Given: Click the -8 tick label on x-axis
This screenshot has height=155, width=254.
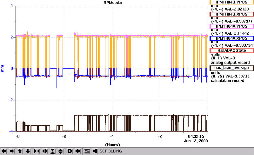Looking at the screenshot, I should coord(17,137).
